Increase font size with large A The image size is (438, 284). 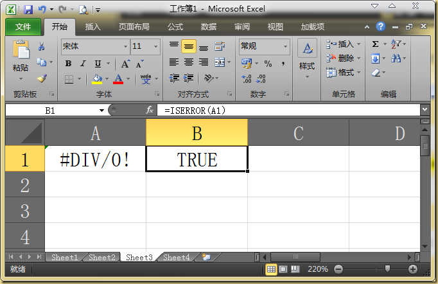[x=126, y=64]
